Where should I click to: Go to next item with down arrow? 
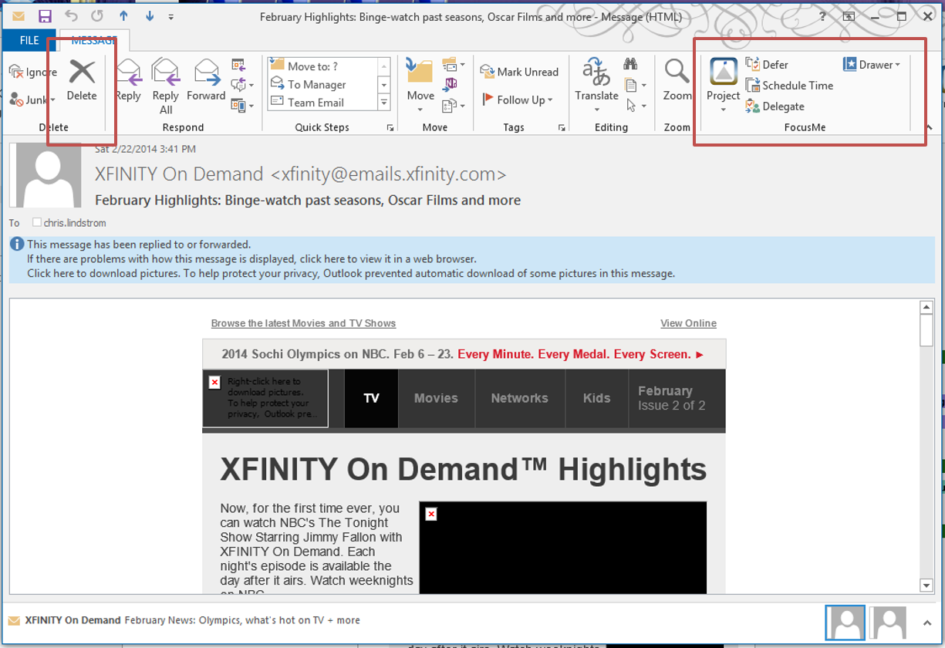(149, 16)
